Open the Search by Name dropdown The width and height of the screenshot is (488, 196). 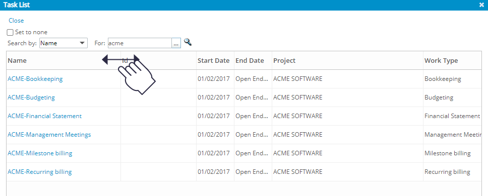coord(64,43)
